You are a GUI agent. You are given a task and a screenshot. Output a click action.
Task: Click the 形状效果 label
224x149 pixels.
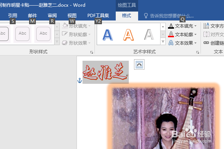tap(78, 43)
